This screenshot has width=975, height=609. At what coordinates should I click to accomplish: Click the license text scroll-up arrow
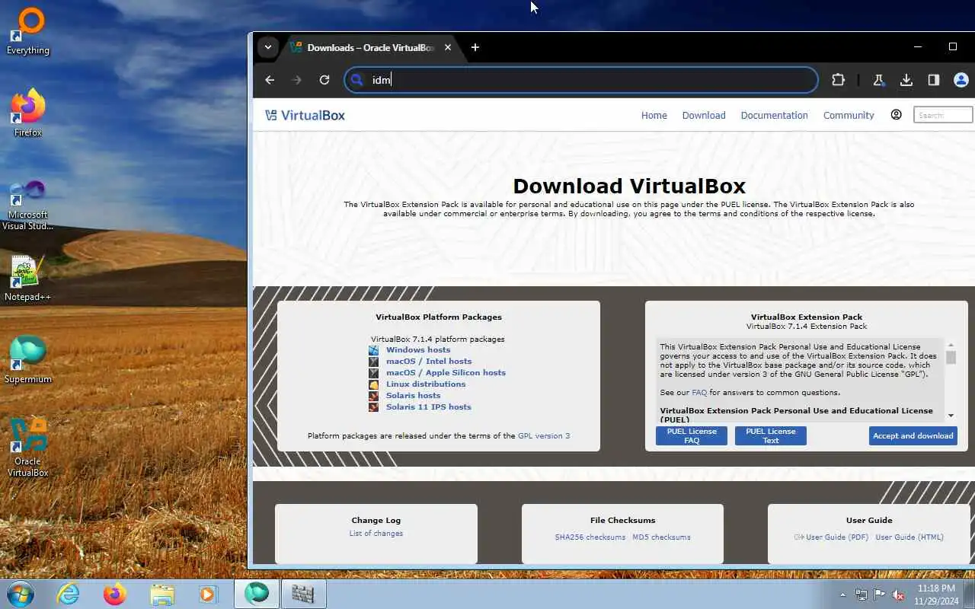[x=951, y=346]
